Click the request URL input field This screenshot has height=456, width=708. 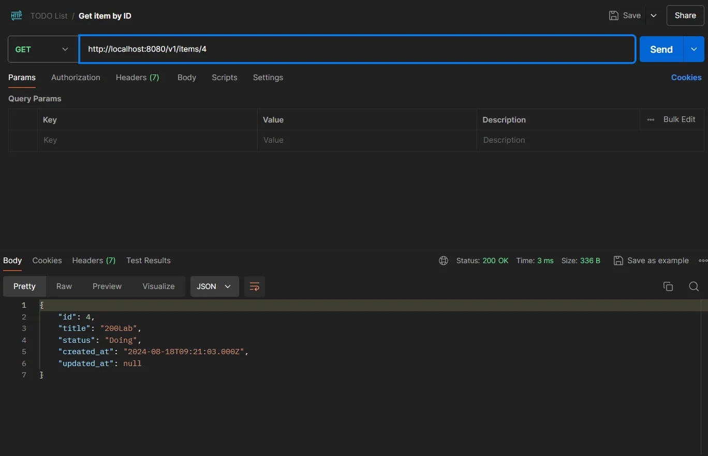357,49
